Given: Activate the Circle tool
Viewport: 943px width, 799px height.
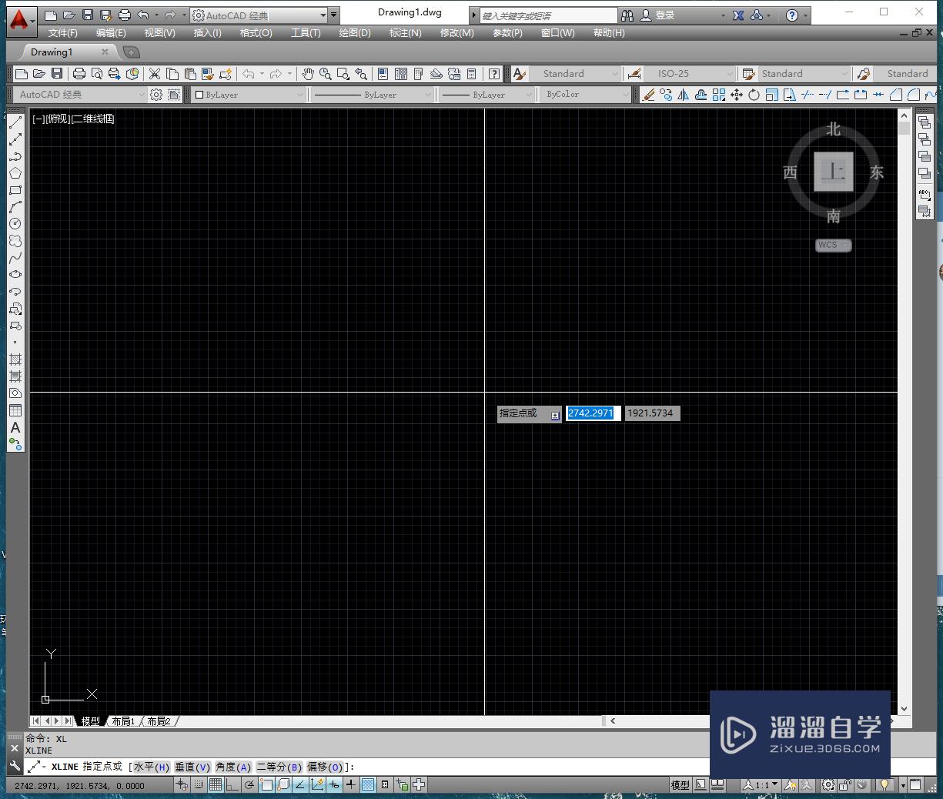Looking at the screenshot, I should point(15,223).
